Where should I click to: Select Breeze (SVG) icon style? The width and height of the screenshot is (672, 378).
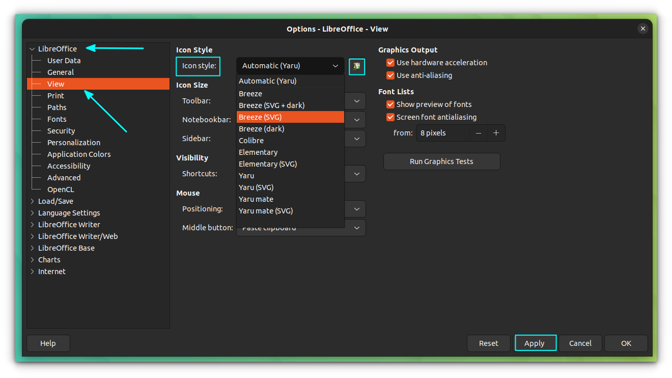290,117
